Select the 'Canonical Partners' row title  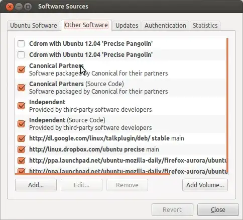(56, 66)
